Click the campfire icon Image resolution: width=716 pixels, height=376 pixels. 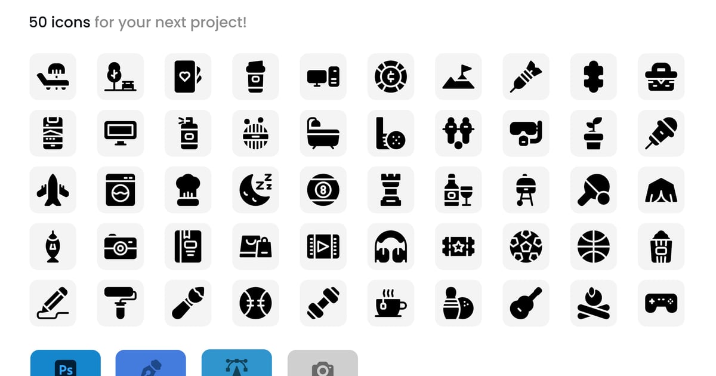coord(594,303)
